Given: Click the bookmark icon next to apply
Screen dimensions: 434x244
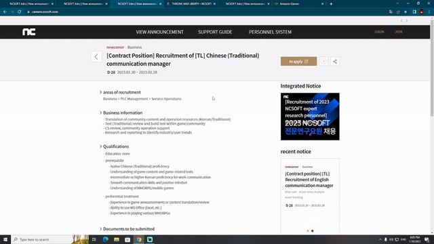Looking at the screenshot, I should 323,62.
